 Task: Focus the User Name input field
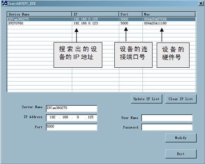tap(167, 118)
